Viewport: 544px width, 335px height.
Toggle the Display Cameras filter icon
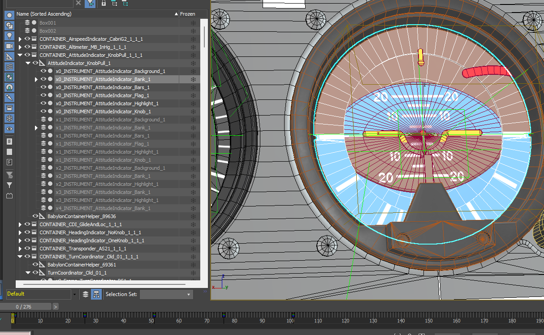[x=9, y=46]
